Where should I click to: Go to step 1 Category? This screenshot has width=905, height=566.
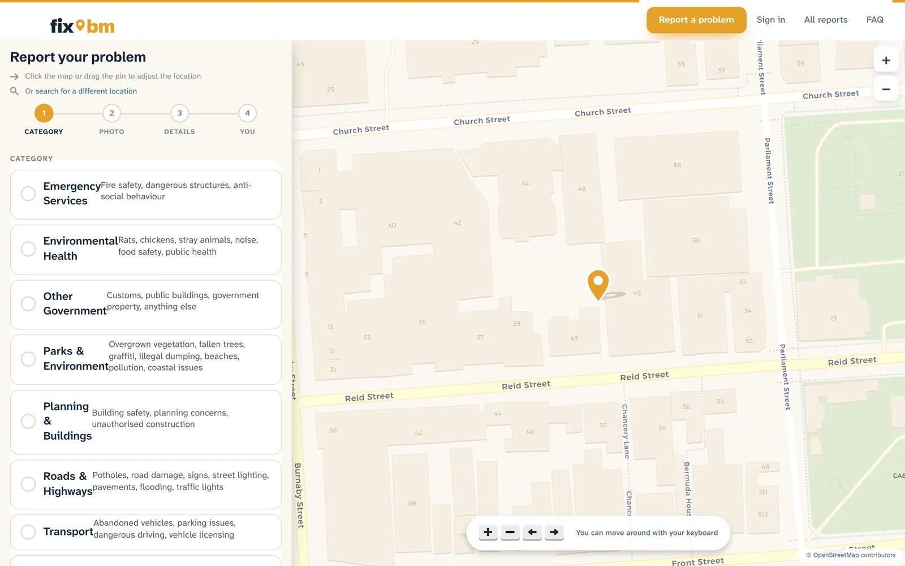[x=44, y=119]
